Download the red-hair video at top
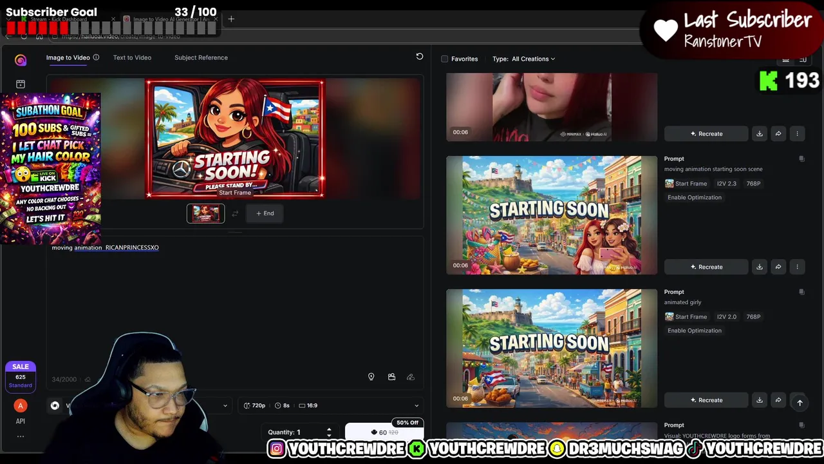 click(x=760, y=133)
